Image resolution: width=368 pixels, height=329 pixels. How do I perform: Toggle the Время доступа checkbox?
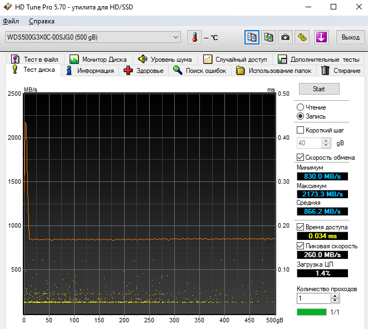tap(301, 227)
